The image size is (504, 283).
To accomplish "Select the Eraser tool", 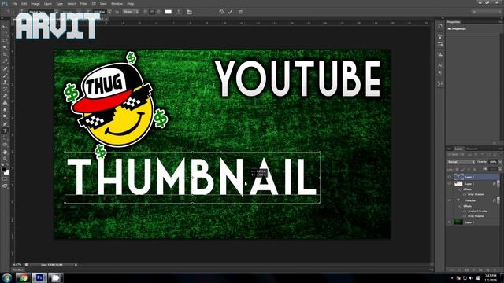I will coord(5,96).
